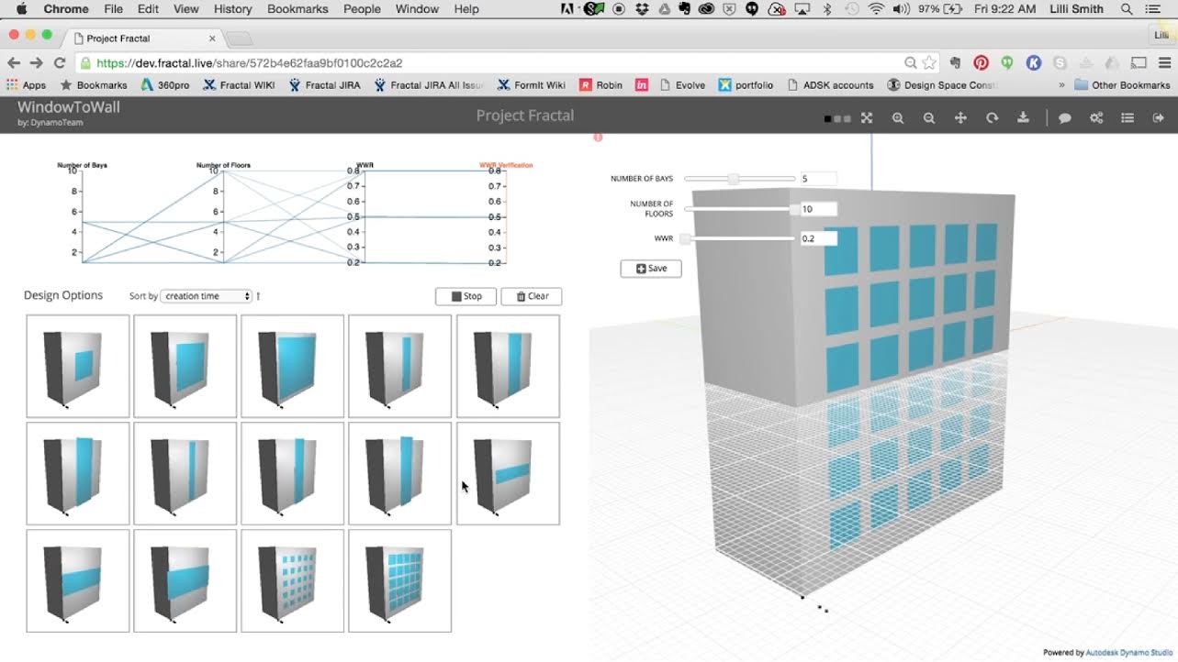Image resolution: width=1178 pixels, height=662 pixels.
Task: Select the first design option thumbnail
Action: 78,367
